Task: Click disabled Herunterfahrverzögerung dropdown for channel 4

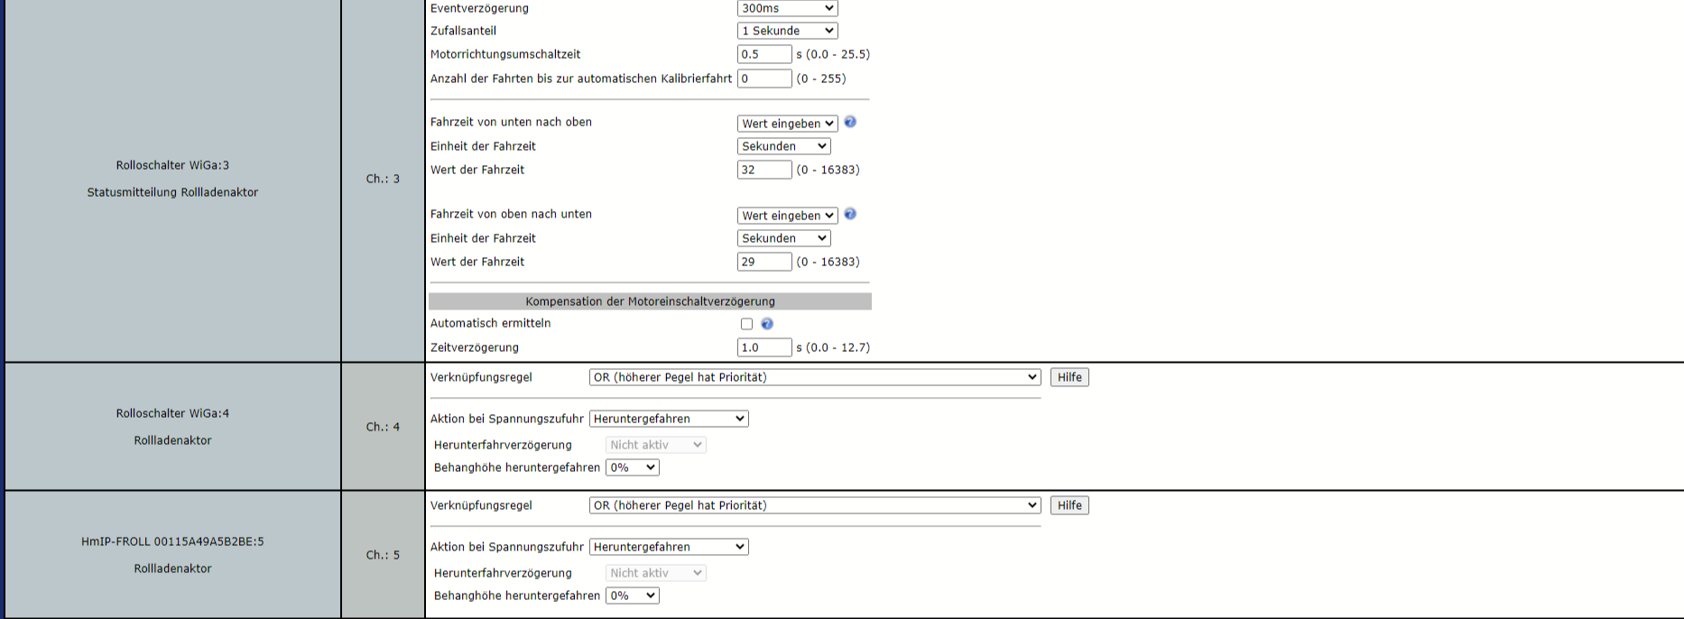Action: [x=655, y=445]
